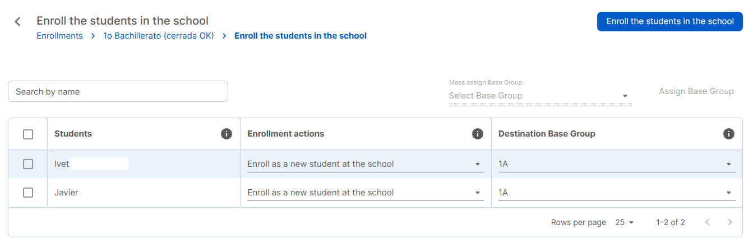Focus the Search by name field
The width and height of the screenshot is (744, 248).
click(118, 91)
